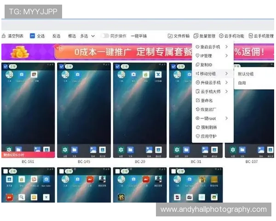Open contacts icon on BC-145 phone
Image resolution: width=276 pixels, height=221 pixels.
pyautogui.click(x=103, y=150)
